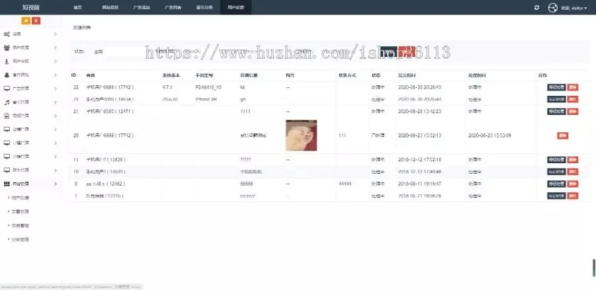
Task: Click the red button in filter bar
Action: [x=407, y=52]
